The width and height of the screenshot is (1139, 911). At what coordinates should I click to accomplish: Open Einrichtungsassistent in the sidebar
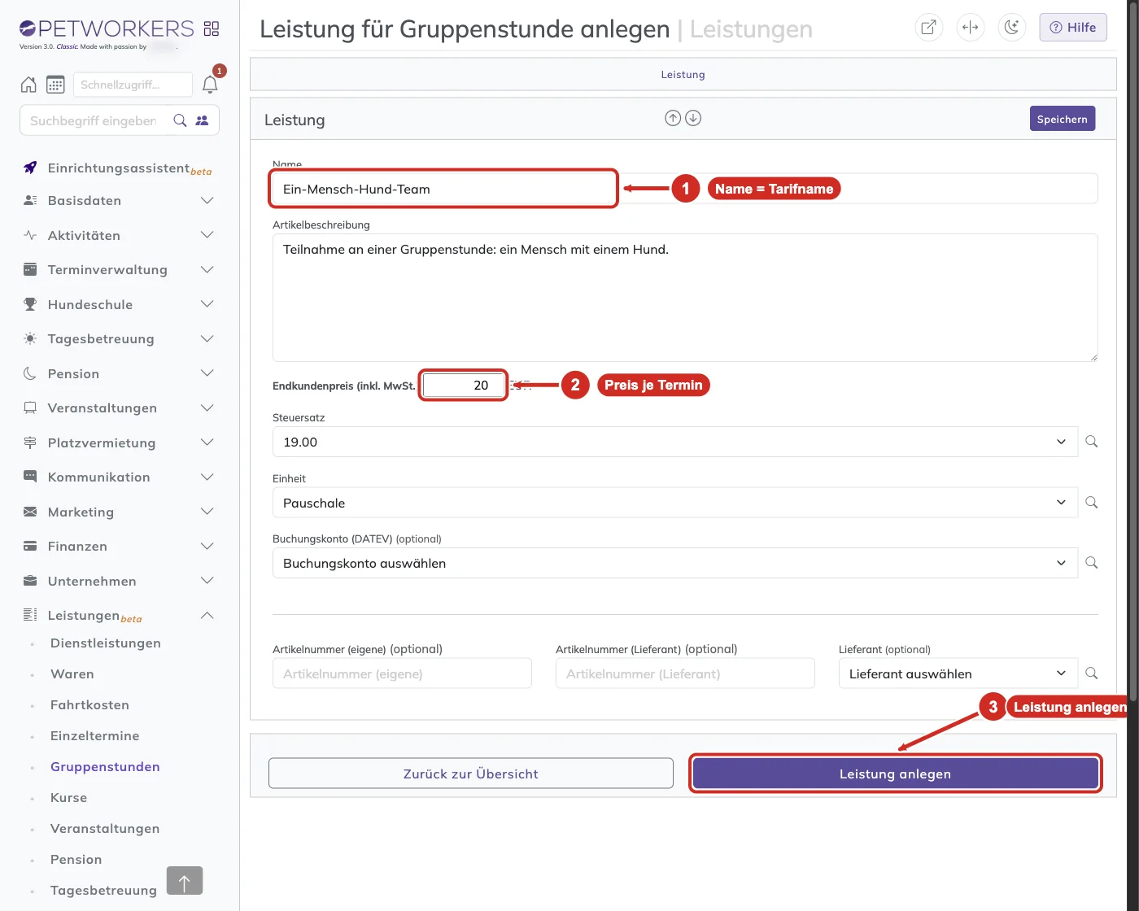(119, 168)
